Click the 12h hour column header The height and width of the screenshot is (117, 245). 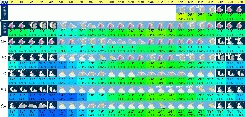click(x=131, y=2)
